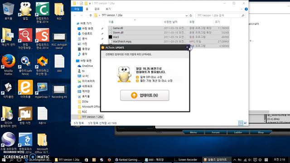The height and width of the screenshot is (163, 290).
Task: Click Forum button in RGC window
Action: click(x=216, y=132)
